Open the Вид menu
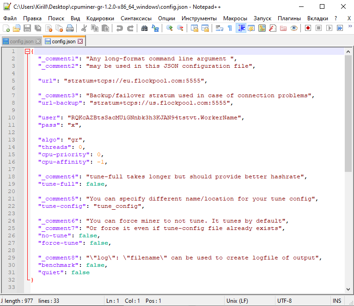The image size is (354, 306). 75,18
